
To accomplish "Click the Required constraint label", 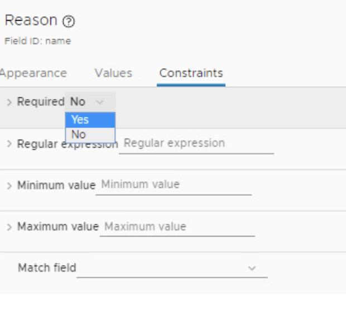I will [41, 102].
